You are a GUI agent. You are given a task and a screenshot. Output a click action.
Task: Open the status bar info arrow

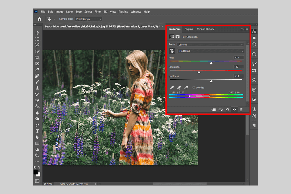pyautogui.click(x=95, y=184)
